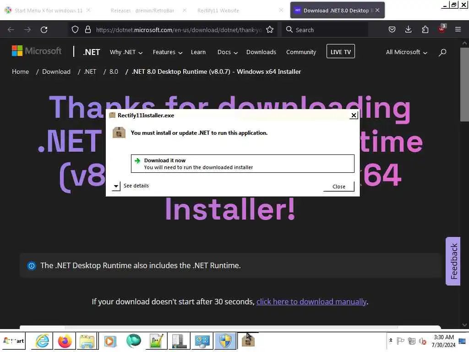Switch to Rectify11 Website tab
Viewport: 469px width, 352px height.
click(x=218, y=11)
